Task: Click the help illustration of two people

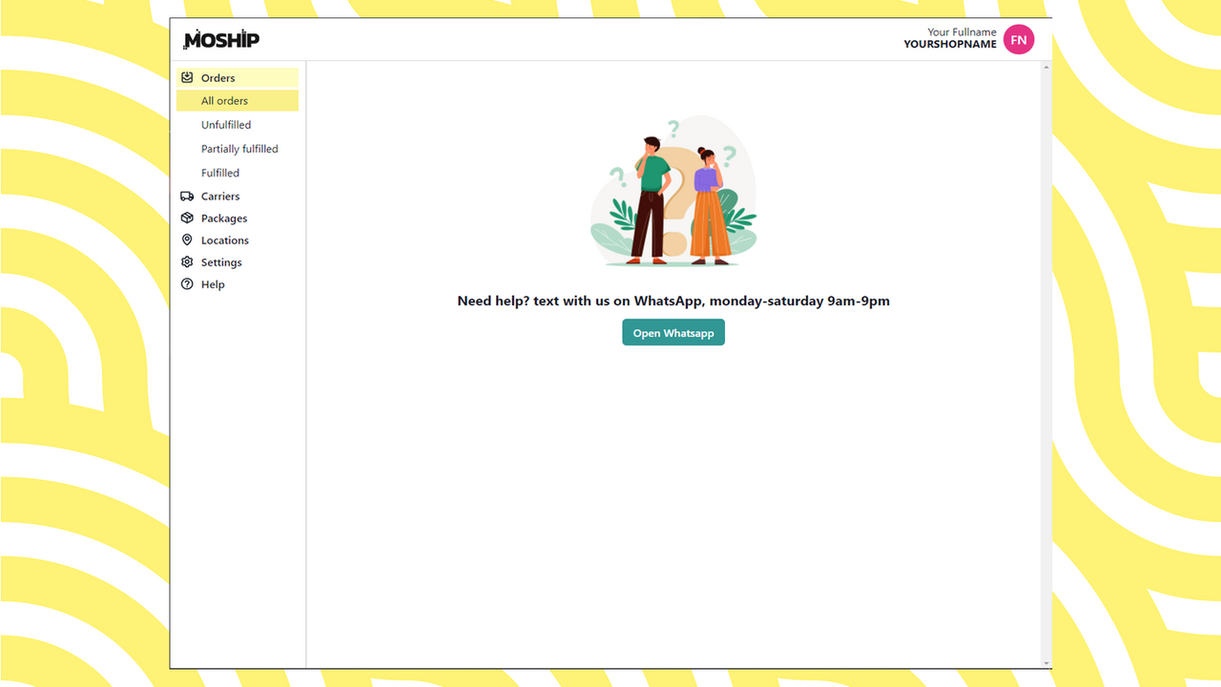Action: click(673, 191)
